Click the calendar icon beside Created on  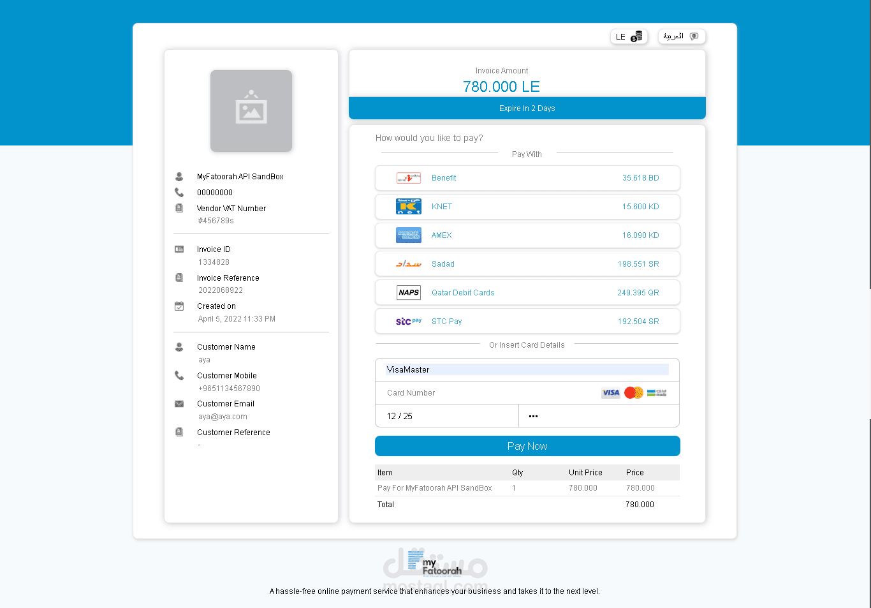(x=179, y=306)
